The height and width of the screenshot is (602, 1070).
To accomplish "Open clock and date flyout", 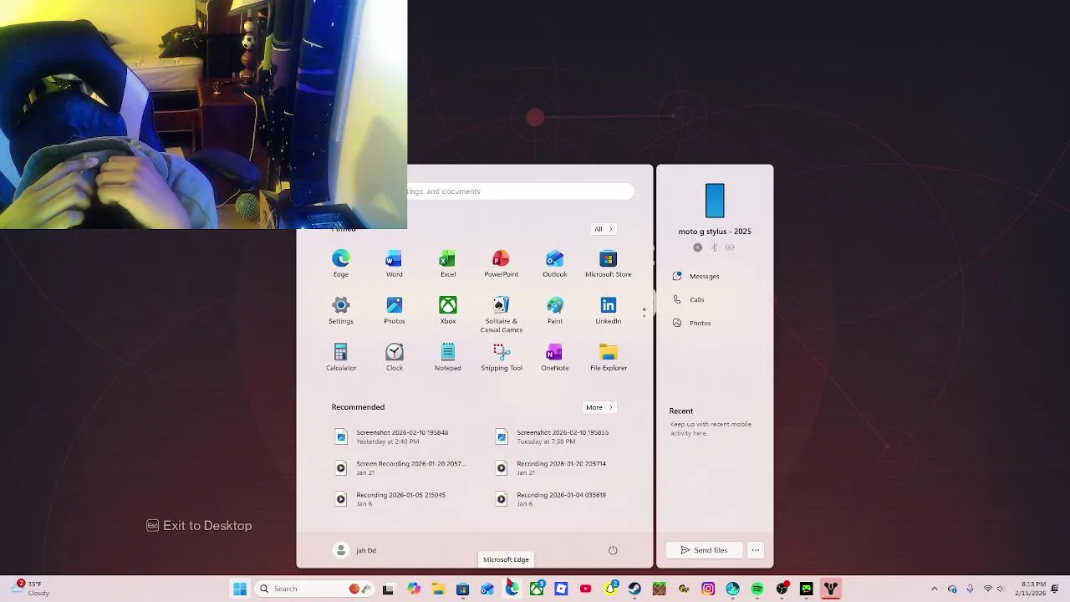I will click(1030, 589).
